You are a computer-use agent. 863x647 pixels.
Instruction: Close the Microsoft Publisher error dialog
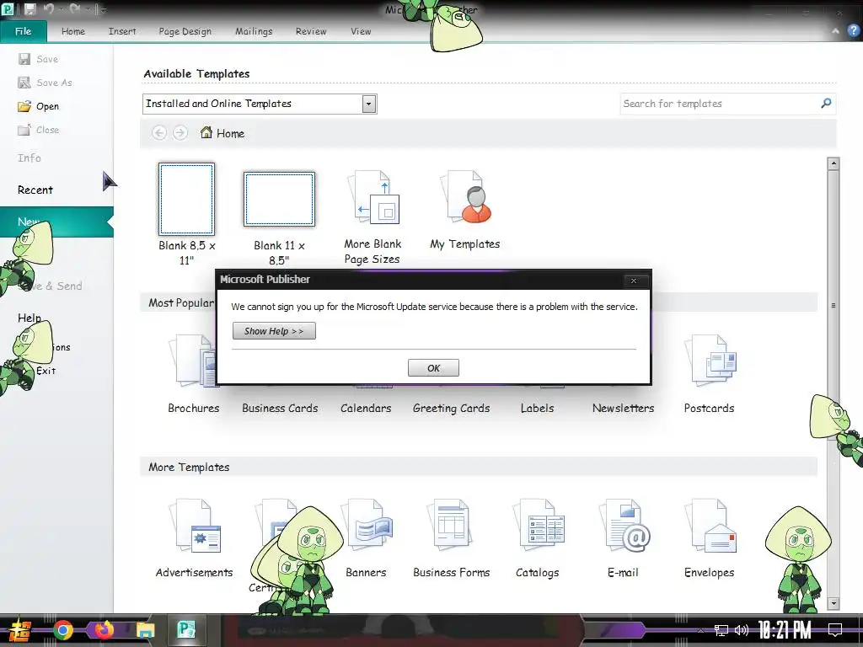pos(634,281)
